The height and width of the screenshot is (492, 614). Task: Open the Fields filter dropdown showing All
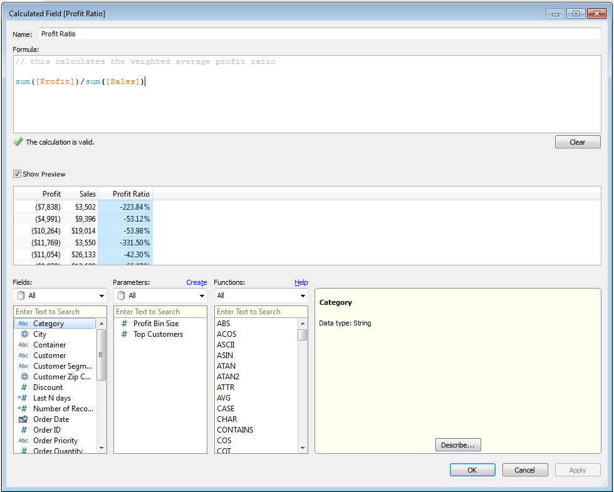[100, 295]
